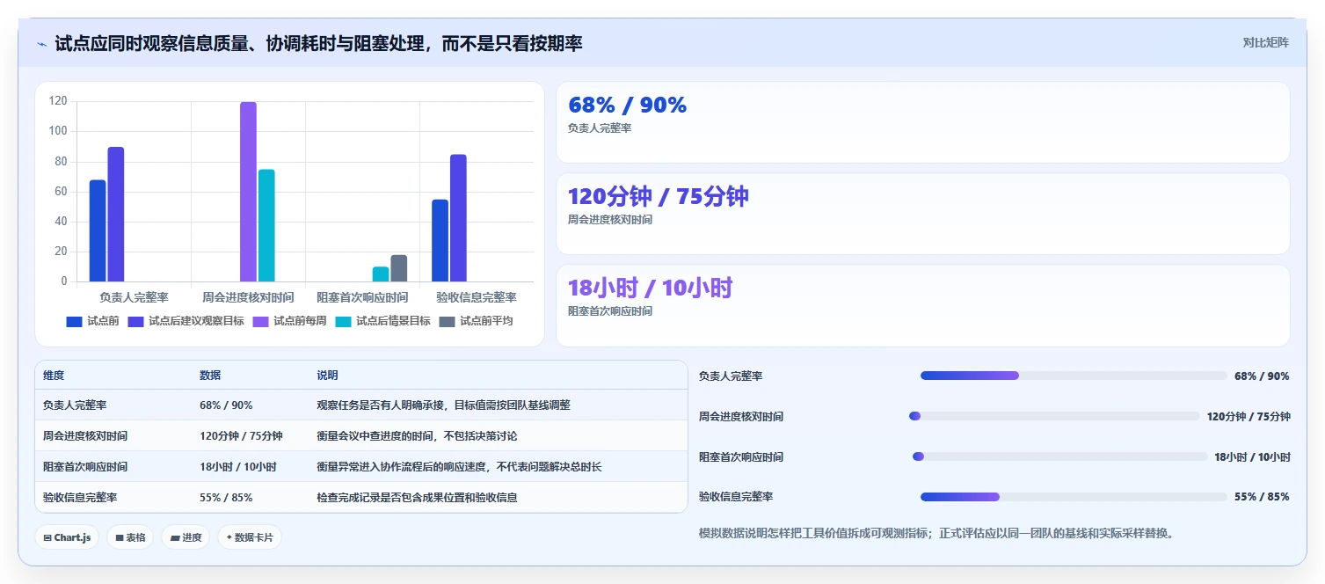Screen dimensions: 1325x584
Task: Open the Chart.js chip
Action: (67, 537)
